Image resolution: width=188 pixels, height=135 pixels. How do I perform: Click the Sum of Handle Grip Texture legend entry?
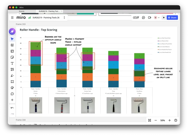[164, 49]
